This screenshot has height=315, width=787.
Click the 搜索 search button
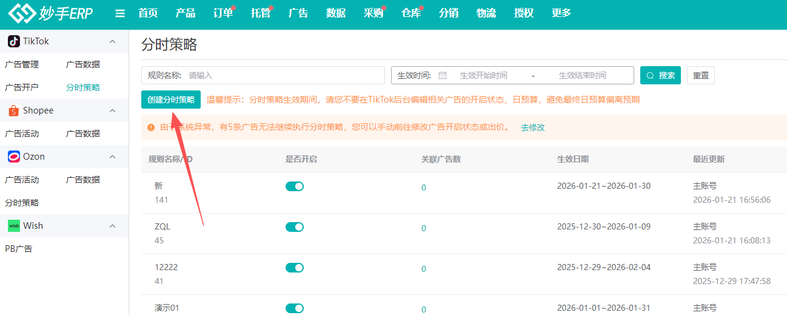660,75
